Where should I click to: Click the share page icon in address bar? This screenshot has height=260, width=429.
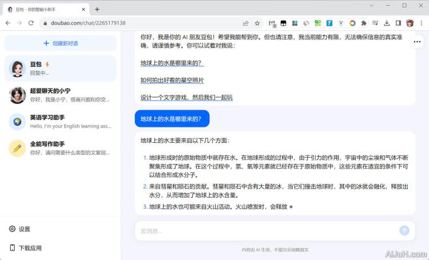click(x=245, y=23)
